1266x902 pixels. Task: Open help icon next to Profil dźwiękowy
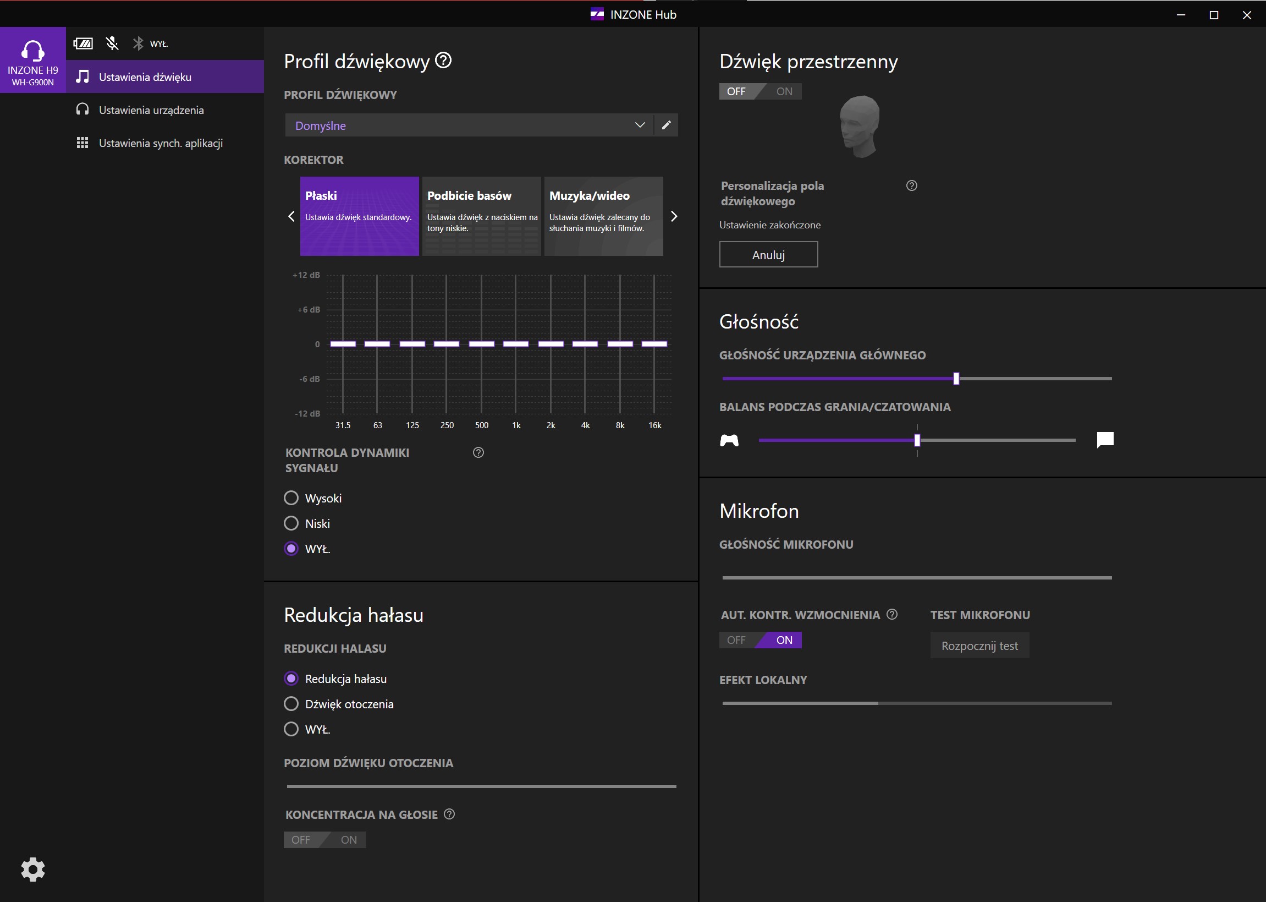click(443, 60)
